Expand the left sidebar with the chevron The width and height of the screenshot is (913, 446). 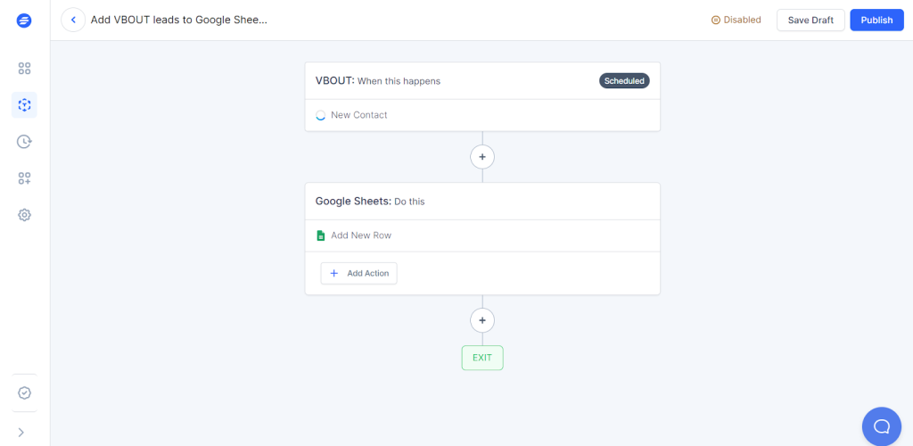[x=21, y=433]
